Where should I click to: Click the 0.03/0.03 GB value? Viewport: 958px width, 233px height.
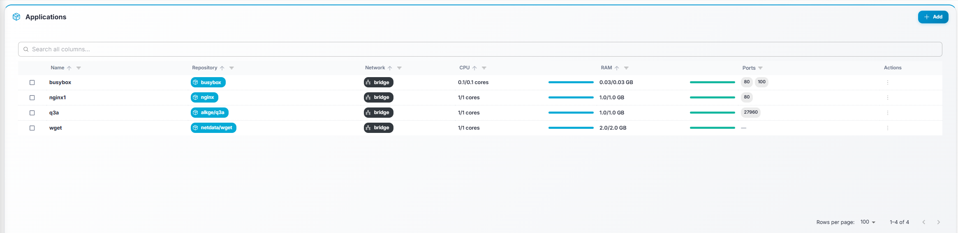[616, 82]
